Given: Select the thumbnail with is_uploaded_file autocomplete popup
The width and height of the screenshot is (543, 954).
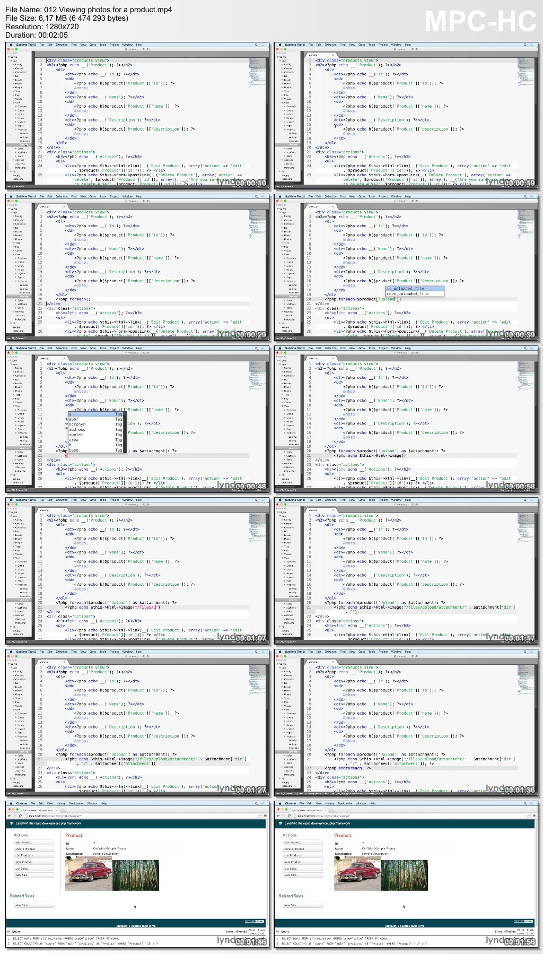Looking at the screenshot, I should pos(406,267).
